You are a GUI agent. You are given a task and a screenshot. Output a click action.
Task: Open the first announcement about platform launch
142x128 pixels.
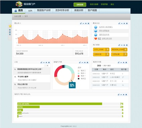30,69
